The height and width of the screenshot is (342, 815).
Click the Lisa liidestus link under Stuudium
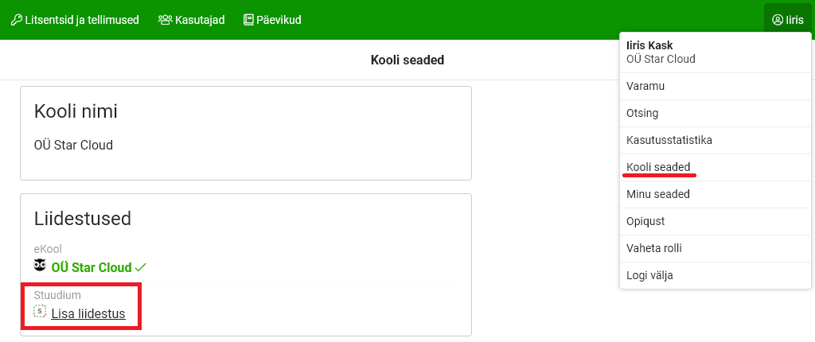(x=88, y=313)
